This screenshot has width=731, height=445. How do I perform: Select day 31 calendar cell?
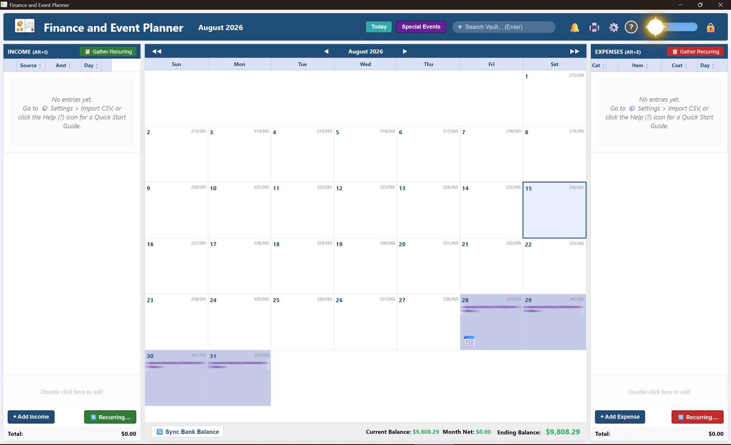click(x=239, y=378)
